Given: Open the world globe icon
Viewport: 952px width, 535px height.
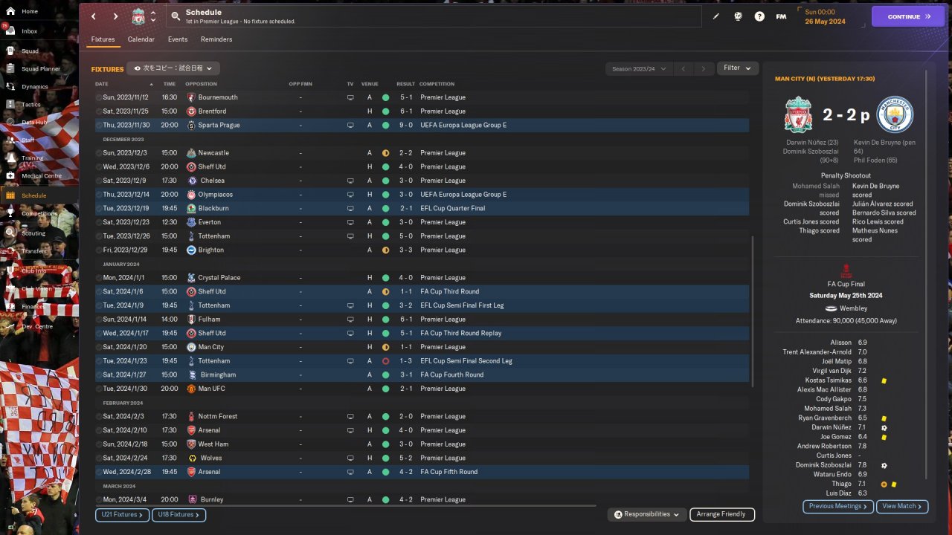Looking at the screenshot, I should (738, 16).
